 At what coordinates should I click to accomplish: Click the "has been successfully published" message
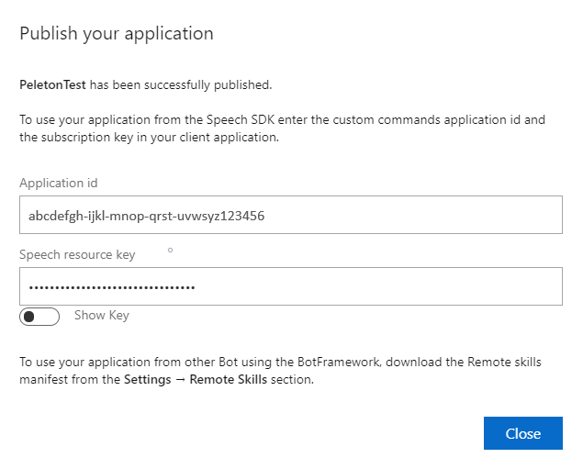[180, 84]
